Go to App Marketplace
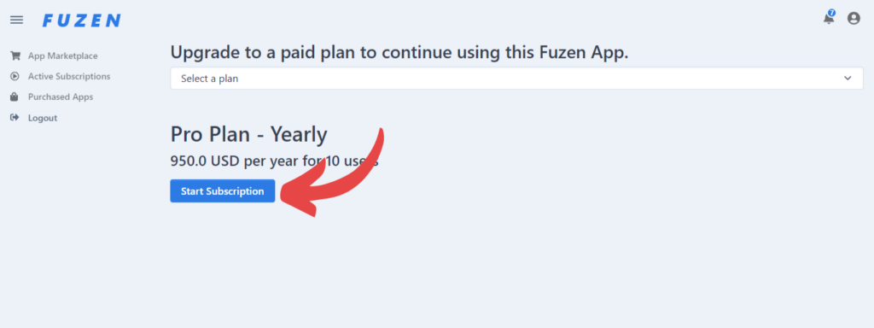 click(63, 56)
